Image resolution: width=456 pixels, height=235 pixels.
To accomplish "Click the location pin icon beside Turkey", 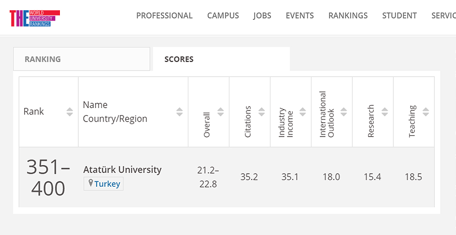I will point(90,183).
